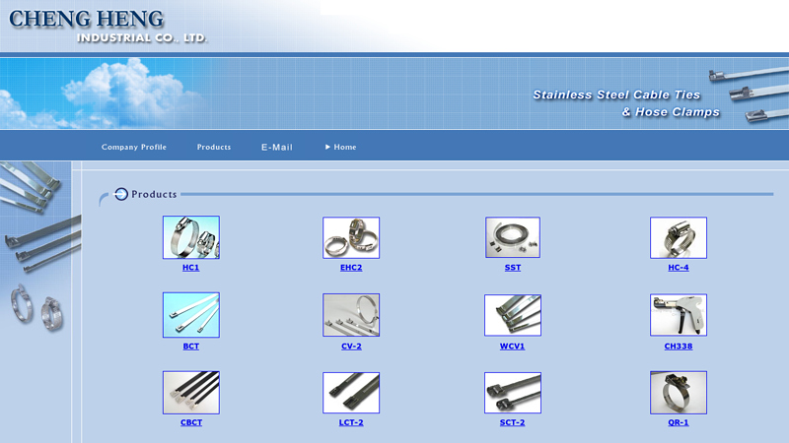Open the LCT-2 product thumbnail image

pyautogui.click(x=351, y=393)
